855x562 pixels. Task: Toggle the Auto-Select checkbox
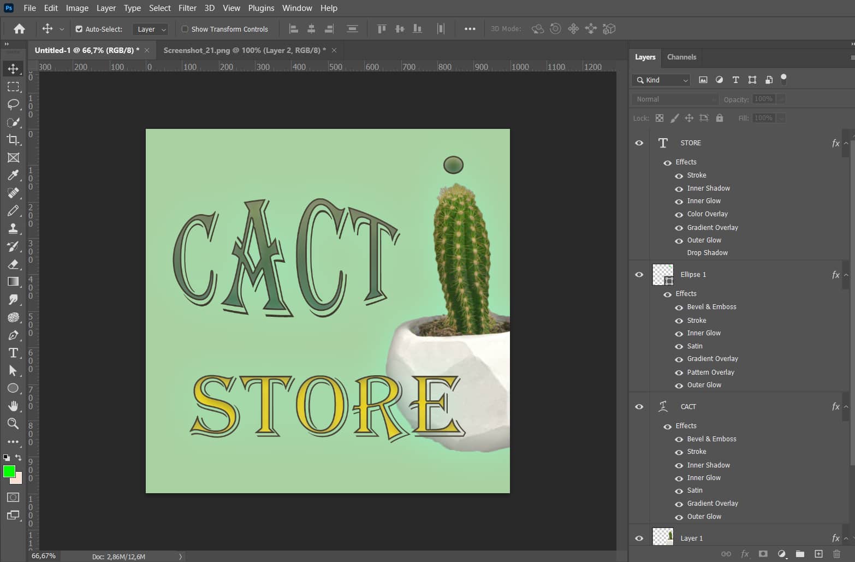[x=79, y=29]
